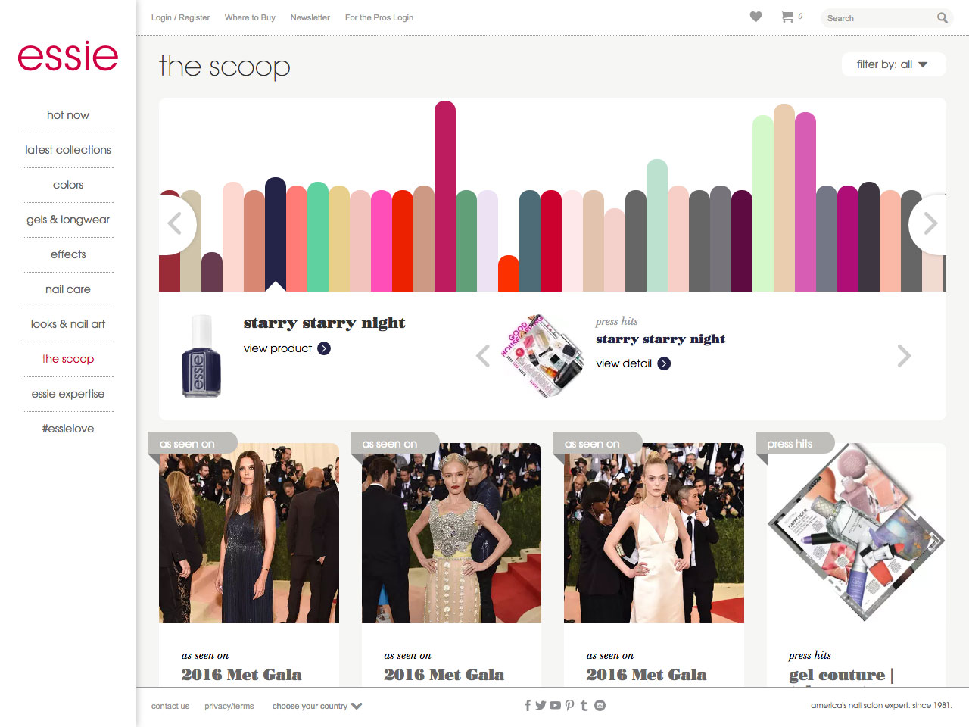Open essie's Facebook page icon
The height and width of the screenshot is (727, 969).
pyautogui.click(x=527, y=705)
